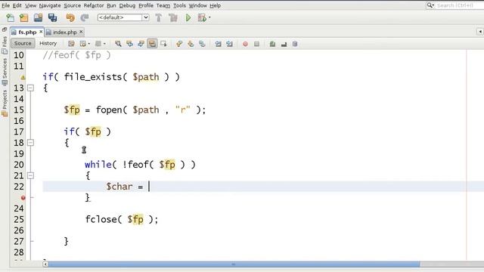Click the Back navigation icon in the editor toolbar

pyautogui.click(x=82, y=44)
